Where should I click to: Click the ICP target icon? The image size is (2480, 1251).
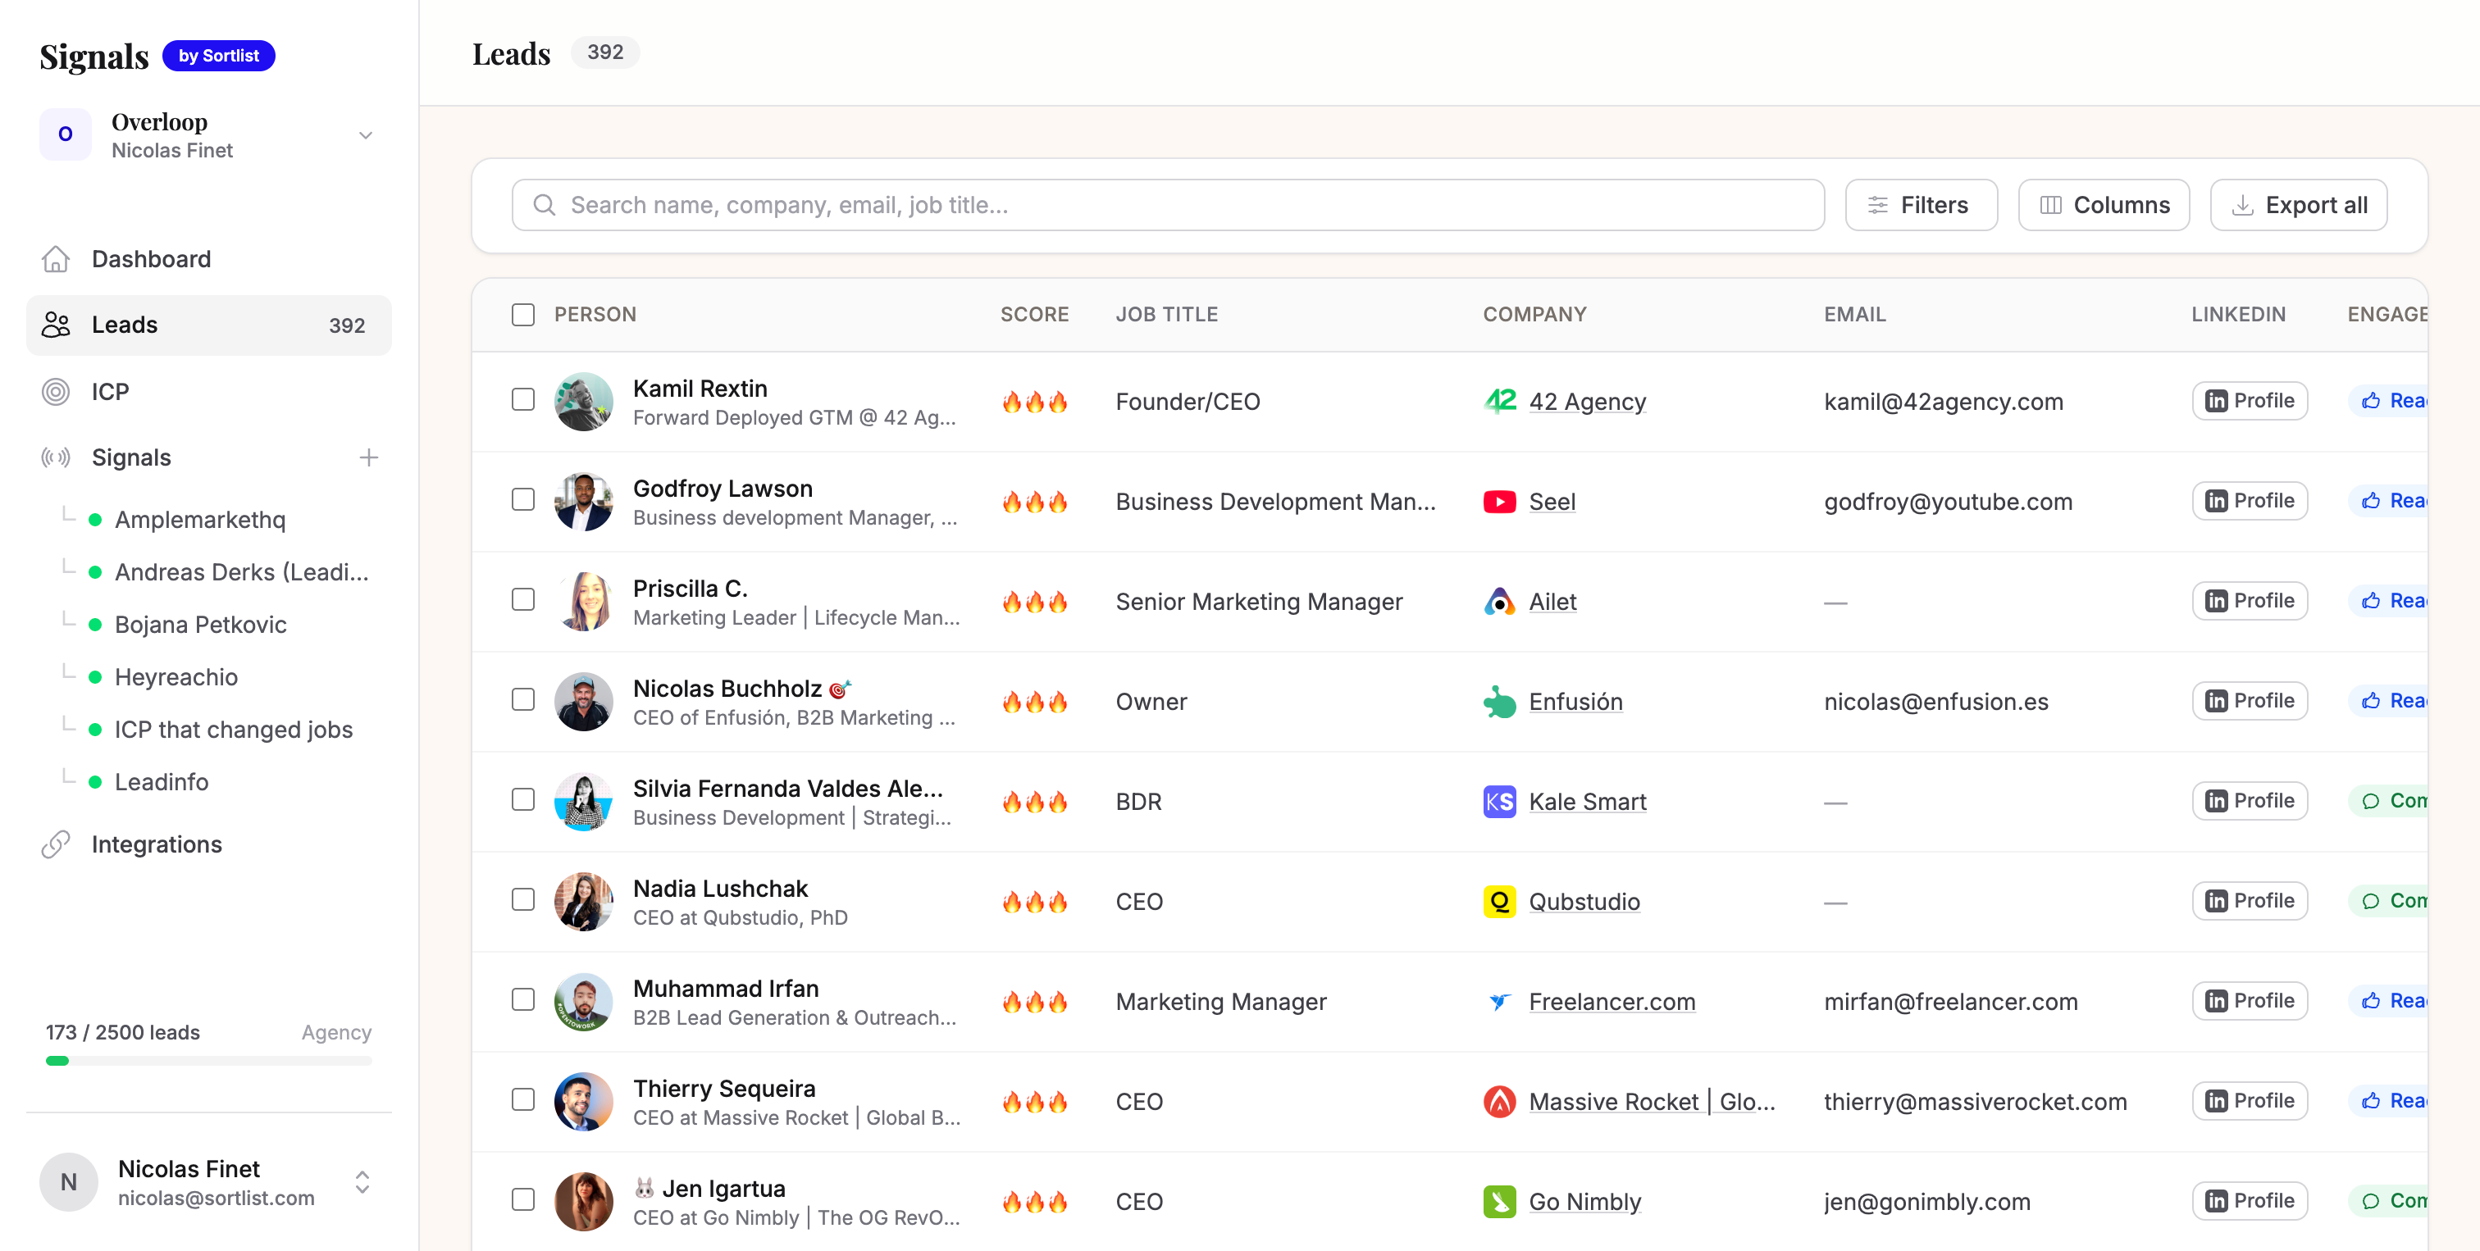[x=56, y=392]
